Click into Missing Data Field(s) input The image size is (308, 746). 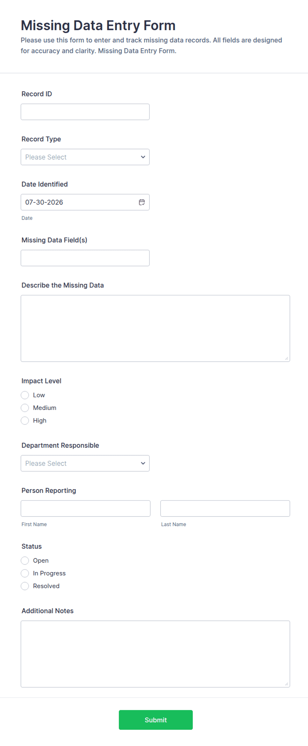coord(85,258)
